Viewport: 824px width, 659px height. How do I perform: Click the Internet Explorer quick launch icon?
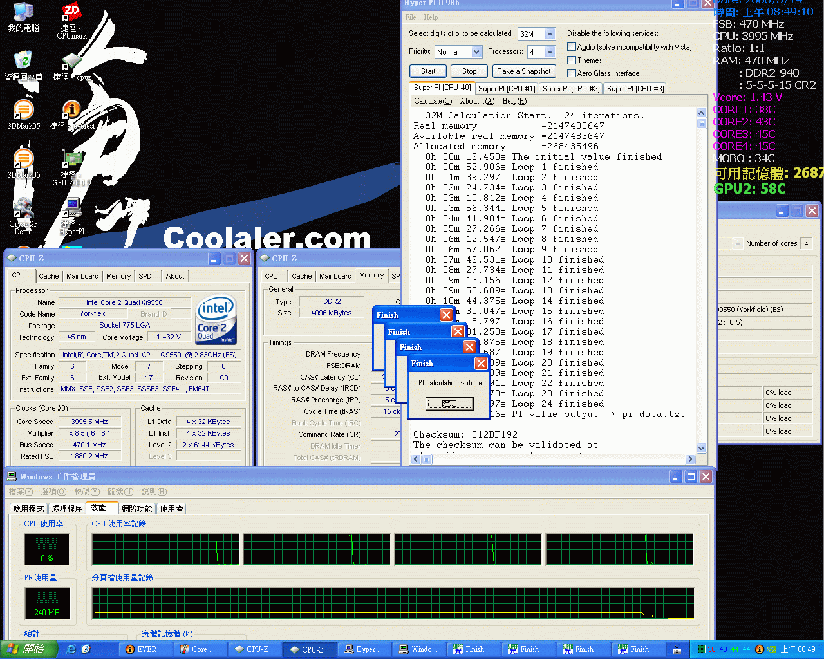tap(71, 649)
